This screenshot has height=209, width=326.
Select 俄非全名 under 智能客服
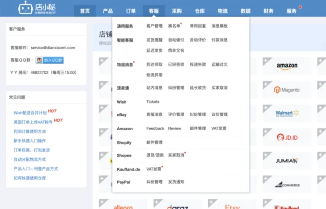click(176, 51)
